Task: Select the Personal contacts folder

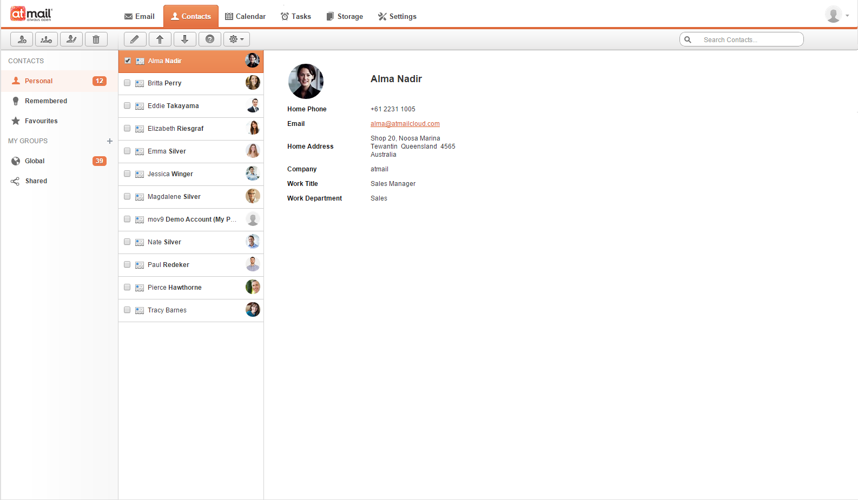Action: 59,81
